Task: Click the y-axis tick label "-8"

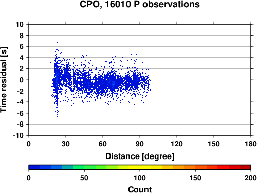Action: [20, 125]
